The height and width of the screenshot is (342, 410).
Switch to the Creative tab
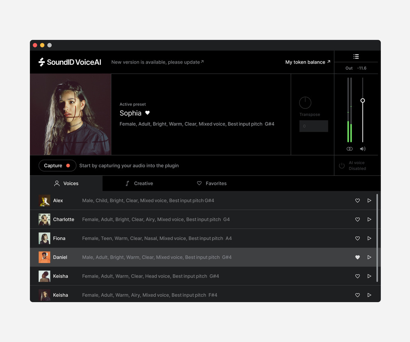[x=139, y=184]
